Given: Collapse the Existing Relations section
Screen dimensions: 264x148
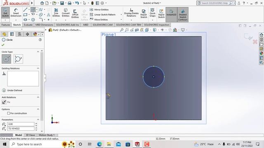Looking at the screenshot, I should click(38, 69).
